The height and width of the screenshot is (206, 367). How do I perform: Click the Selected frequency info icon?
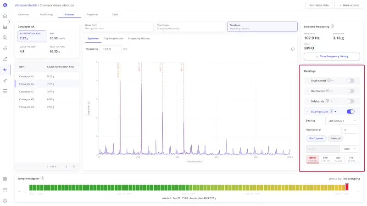click(332, 27)
